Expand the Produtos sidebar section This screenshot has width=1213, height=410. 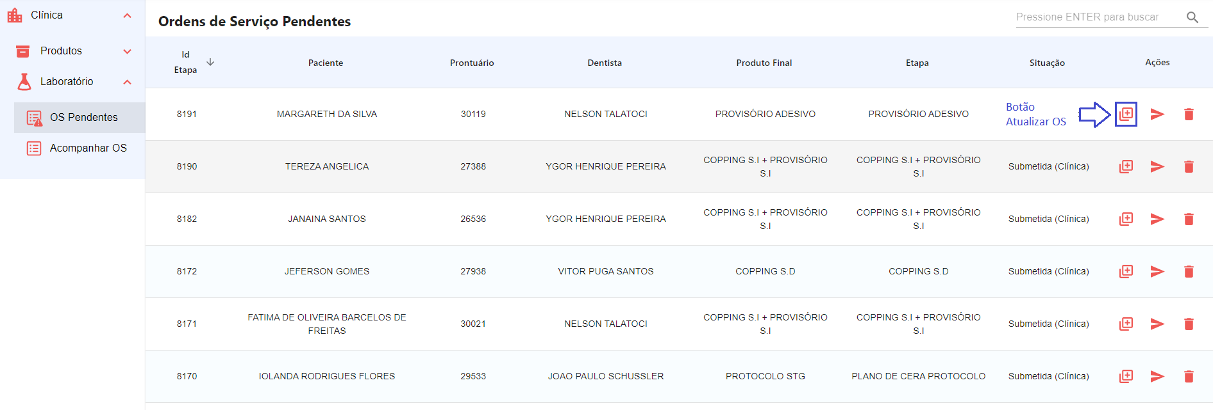point(127,51)
